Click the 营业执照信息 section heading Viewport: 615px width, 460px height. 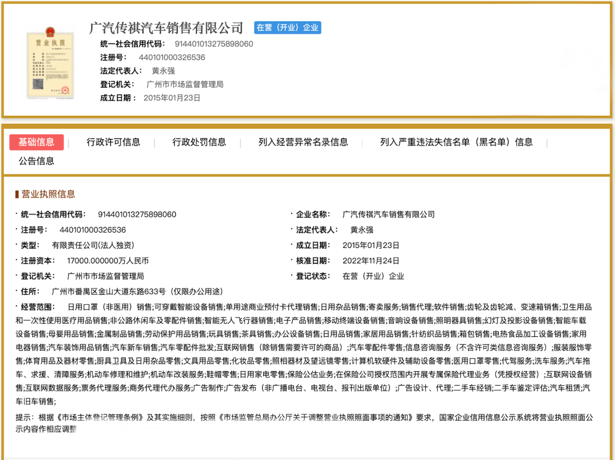[48, 194]
